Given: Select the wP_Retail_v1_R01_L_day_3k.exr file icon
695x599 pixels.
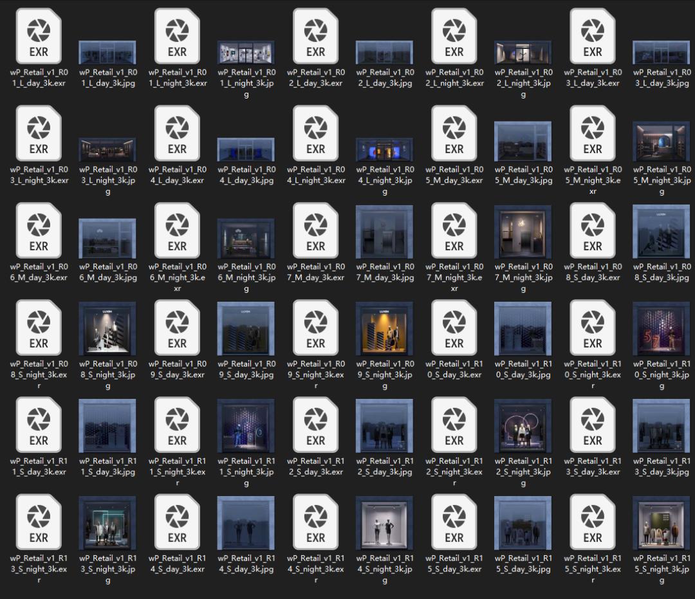Looking at the screenshot, I should pyautogui.click(x=39, y=36).
